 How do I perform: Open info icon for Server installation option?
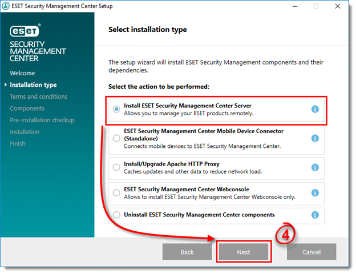(x=315, y=109)
